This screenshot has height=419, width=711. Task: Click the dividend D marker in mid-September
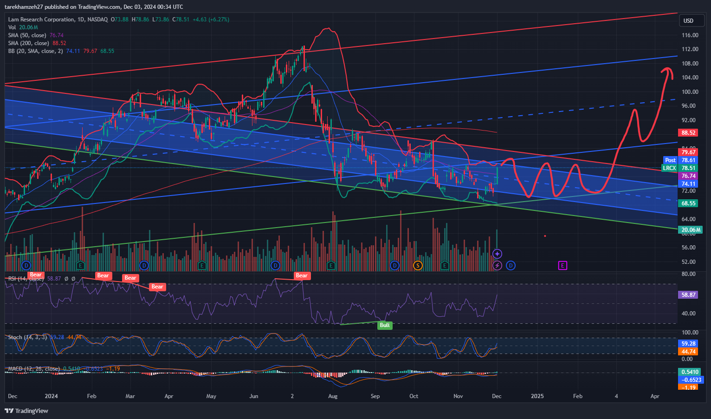394,265
